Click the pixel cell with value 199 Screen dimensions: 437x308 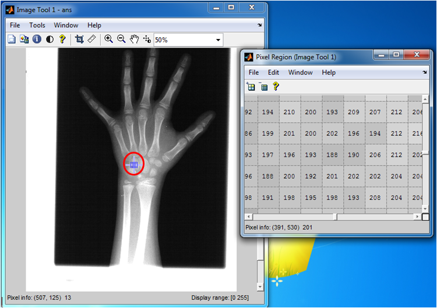tap(267, 134)
